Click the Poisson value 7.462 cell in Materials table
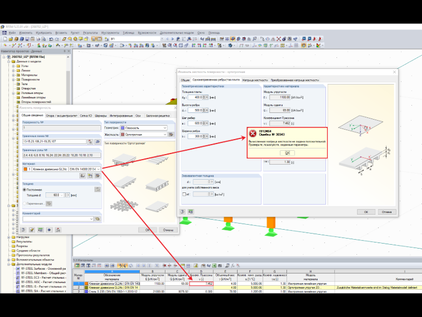 [x=202, y=284]
